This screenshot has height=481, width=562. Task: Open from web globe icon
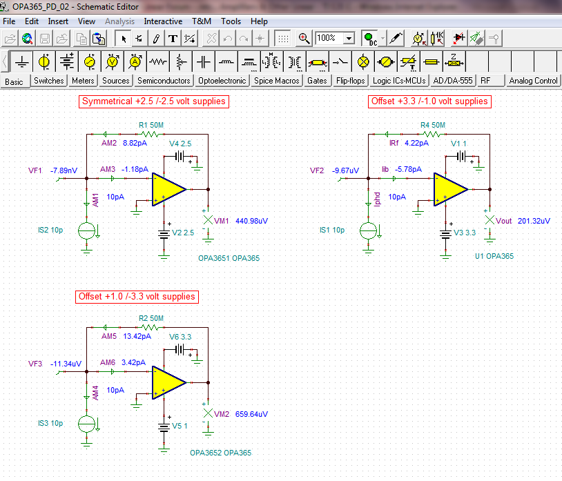pyautogui.click(x=27, y=38)
